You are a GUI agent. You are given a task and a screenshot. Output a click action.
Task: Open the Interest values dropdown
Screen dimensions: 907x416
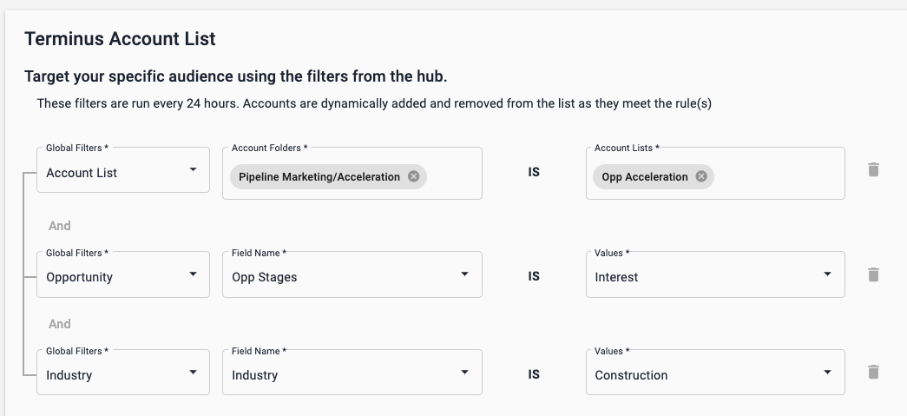715,274
